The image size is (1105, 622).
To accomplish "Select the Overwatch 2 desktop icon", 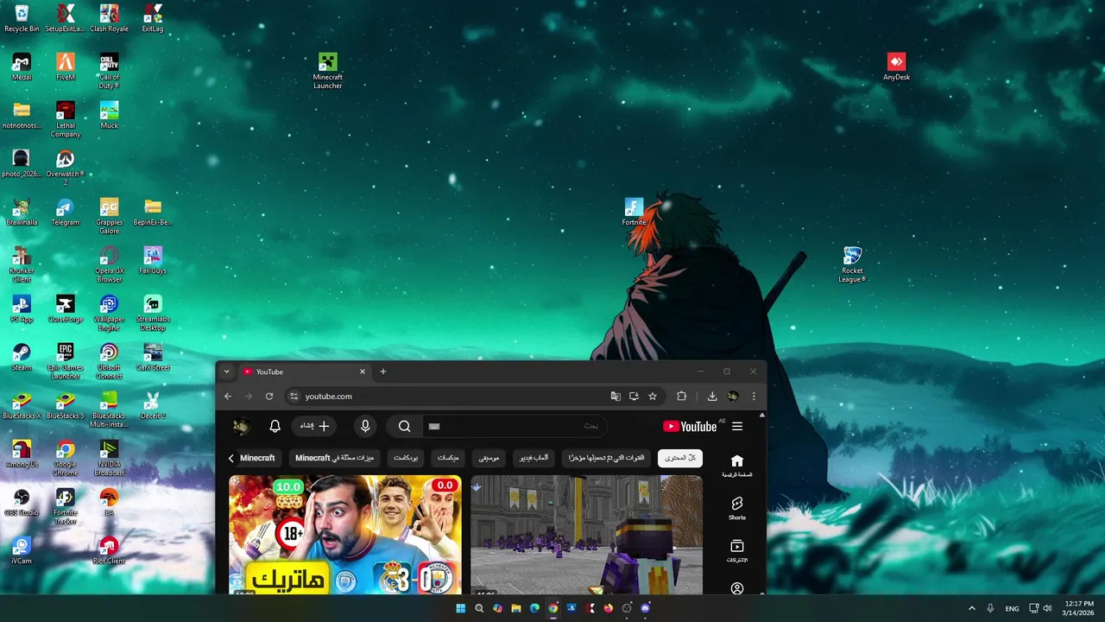I will tap(66, 168).
